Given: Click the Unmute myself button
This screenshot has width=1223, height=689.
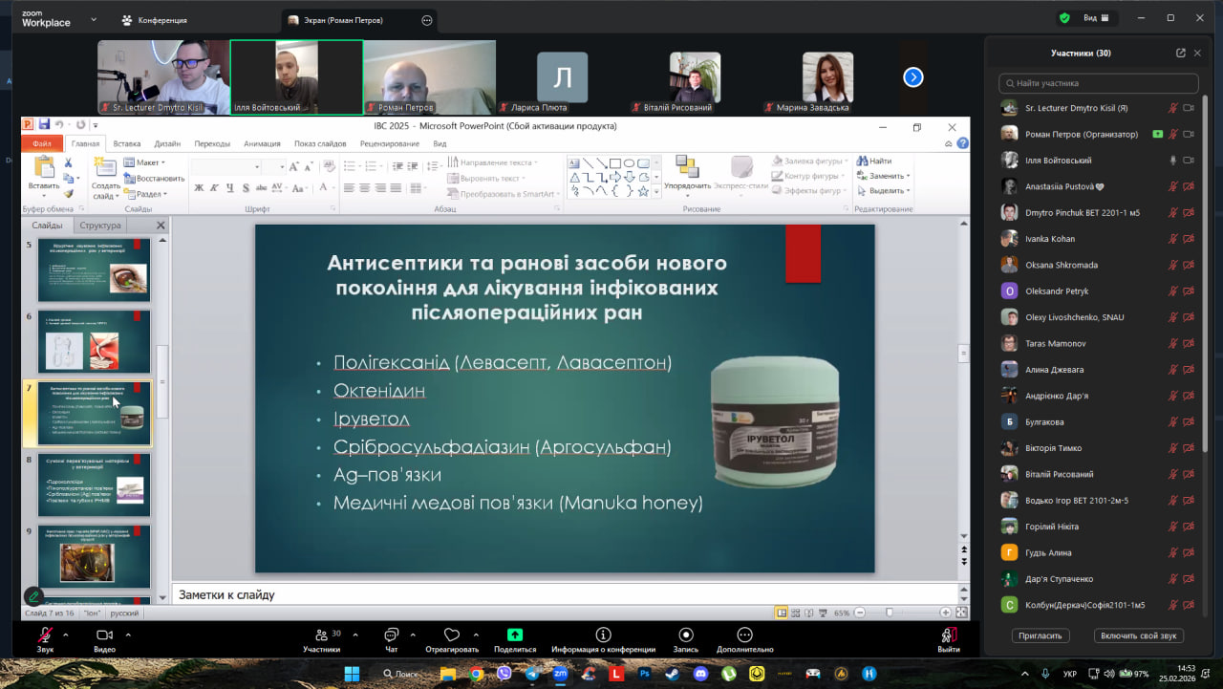Looking at the screenshot, I should tap(1138, 635).
